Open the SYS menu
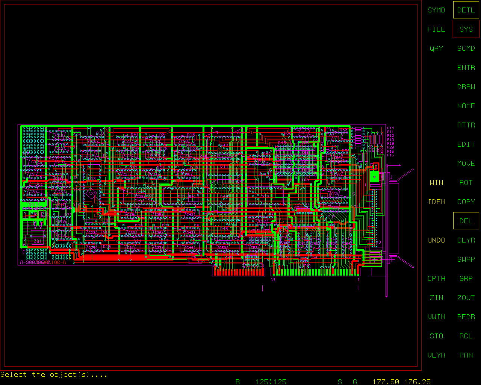The image size is (481, 385). 466,29
